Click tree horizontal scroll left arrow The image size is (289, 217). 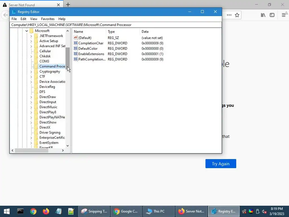pos(12,151)
